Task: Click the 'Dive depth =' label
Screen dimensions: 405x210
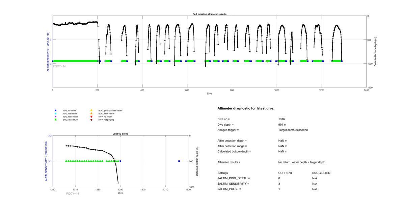Action: click(225, 125)
